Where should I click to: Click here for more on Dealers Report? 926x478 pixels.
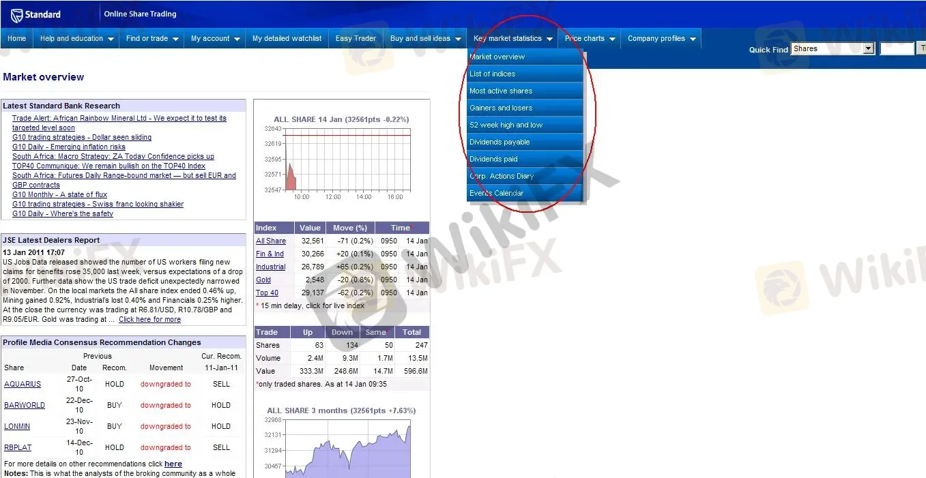pyautogui.click(x=149, y=319)
